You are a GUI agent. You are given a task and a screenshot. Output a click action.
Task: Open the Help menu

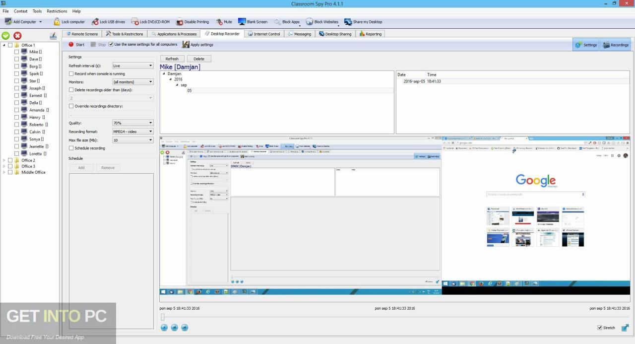tap(76, 11)
